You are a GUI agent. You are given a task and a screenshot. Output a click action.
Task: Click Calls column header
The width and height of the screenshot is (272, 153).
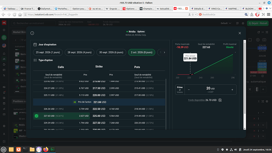coord(61,67)
